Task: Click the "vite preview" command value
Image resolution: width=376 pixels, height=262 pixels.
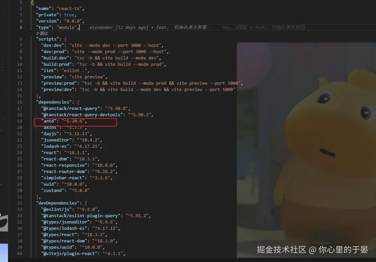Action: tap(87, 77)
